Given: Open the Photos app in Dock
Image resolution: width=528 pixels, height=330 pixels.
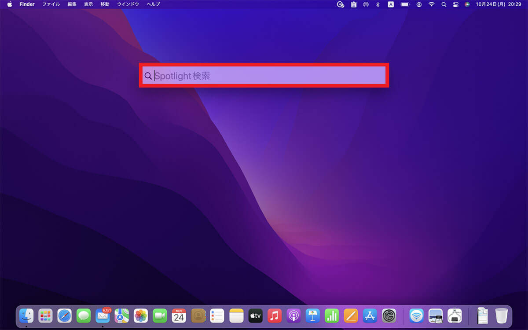Looking at the screenshot, I should pos(140,315).
